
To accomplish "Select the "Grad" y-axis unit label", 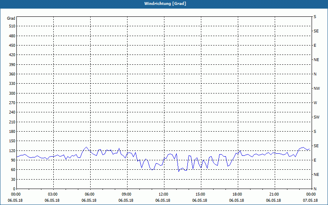I will [11, 18].
